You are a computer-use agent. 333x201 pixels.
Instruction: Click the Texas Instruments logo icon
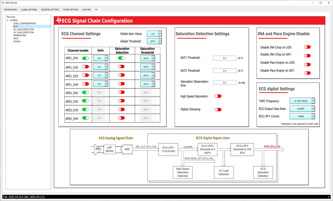[x=59, y=20]
